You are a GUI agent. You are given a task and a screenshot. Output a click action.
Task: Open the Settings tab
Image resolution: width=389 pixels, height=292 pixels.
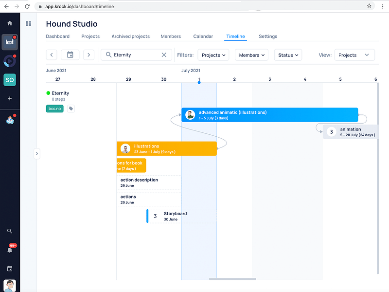[268, 36]
